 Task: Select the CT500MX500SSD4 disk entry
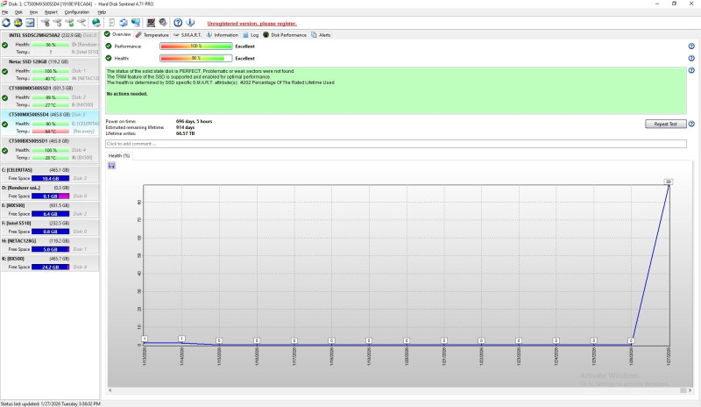tap(50, 123)
